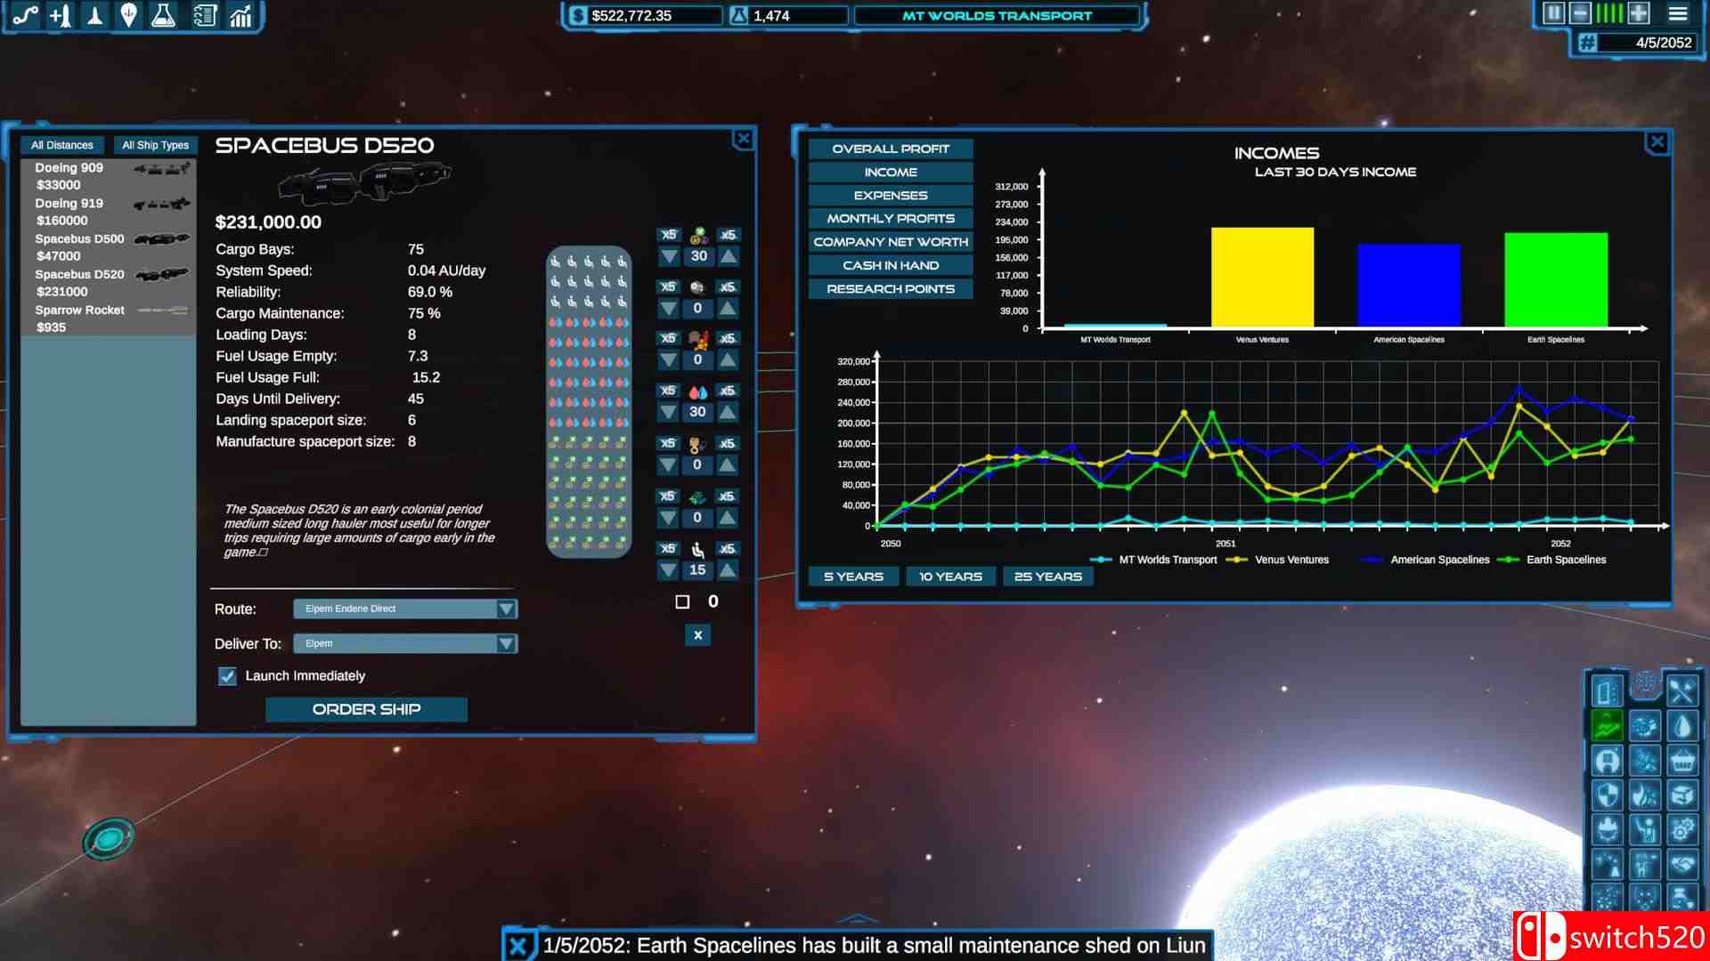Open the statistics bar chart icon
Viewport: 1710px width, 961px height.
(x=240, y=15)
